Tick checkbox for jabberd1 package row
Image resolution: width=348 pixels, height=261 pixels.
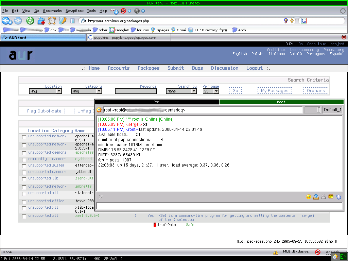coord(24,173)
